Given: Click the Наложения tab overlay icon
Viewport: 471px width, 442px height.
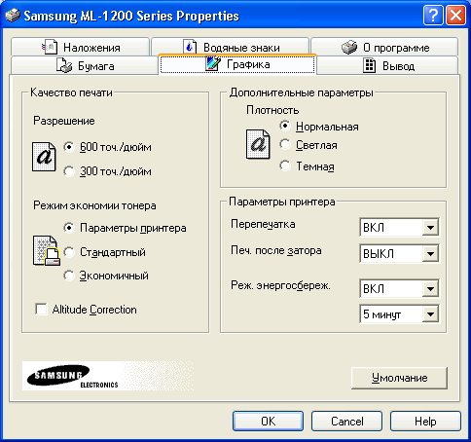Looking at the screenshot, I should pos(50,47).
